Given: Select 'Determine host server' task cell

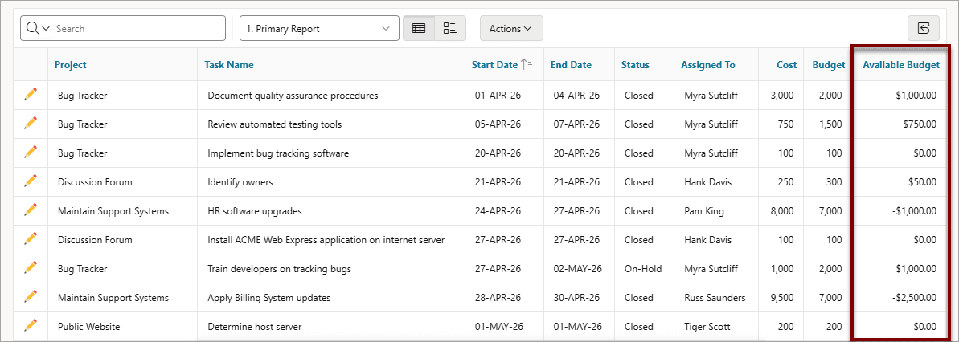Looking at the screenshot, I should 331,327.
